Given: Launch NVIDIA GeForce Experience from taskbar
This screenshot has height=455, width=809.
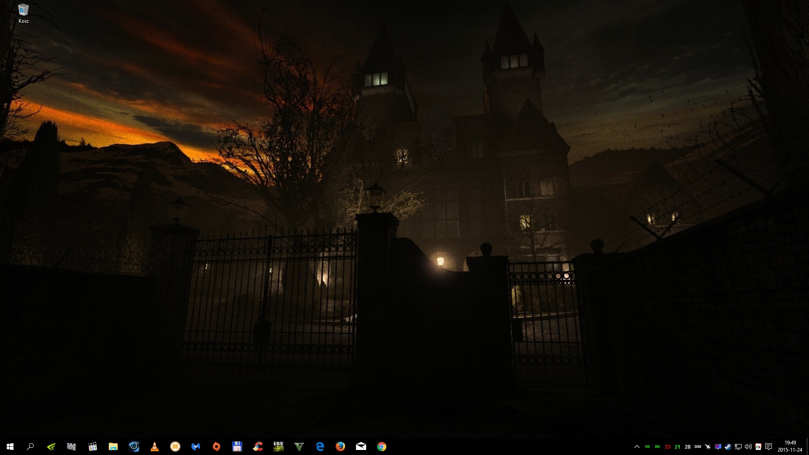Looking at the screenshot, I should point(51,447).
